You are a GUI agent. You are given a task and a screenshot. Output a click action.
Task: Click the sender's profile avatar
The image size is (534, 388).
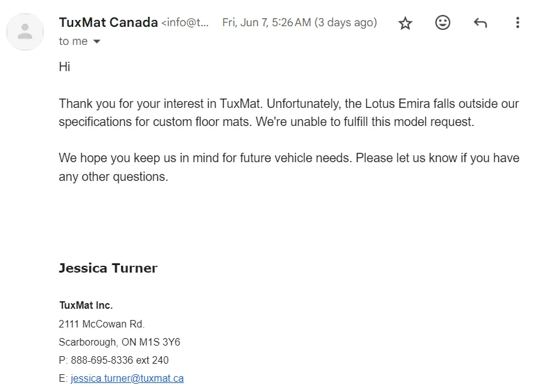point(25,31)
